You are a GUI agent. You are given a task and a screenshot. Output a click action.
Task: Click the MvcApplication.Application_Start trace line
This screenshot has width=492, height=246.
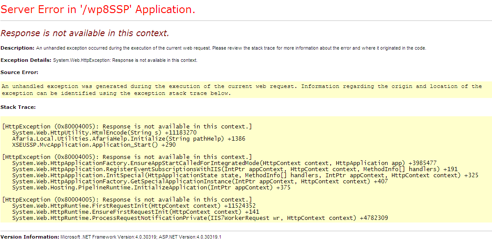click(94, 145)
